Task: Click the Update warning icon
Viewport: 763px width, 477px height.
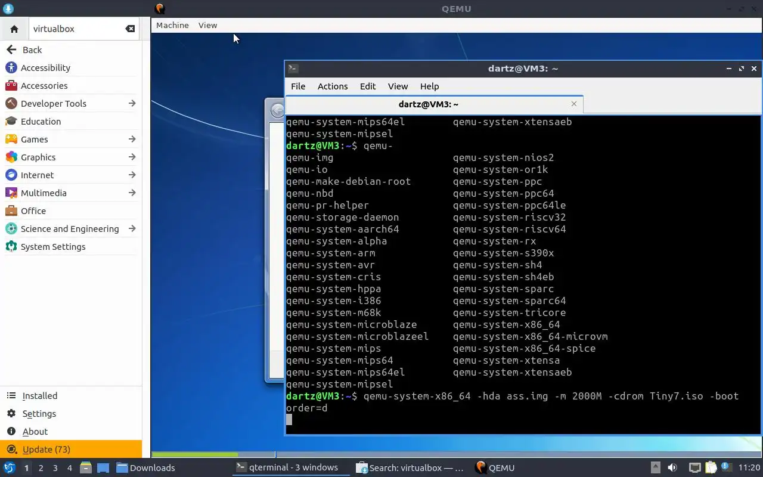Action: (x=11, y=449)
